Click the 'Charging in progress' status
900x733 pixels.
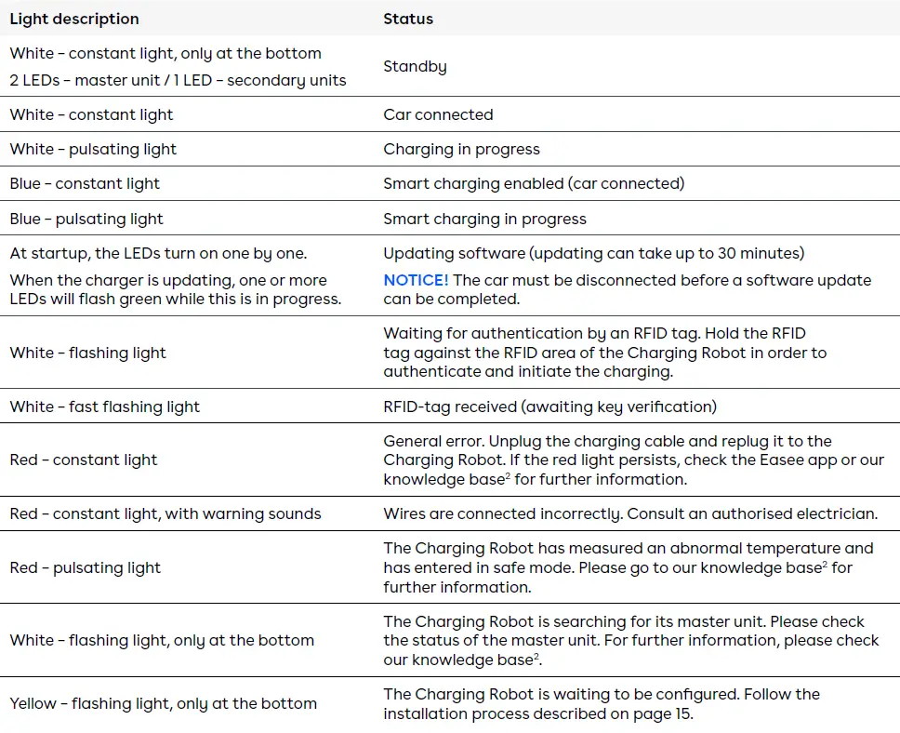[x=461, y=150]
